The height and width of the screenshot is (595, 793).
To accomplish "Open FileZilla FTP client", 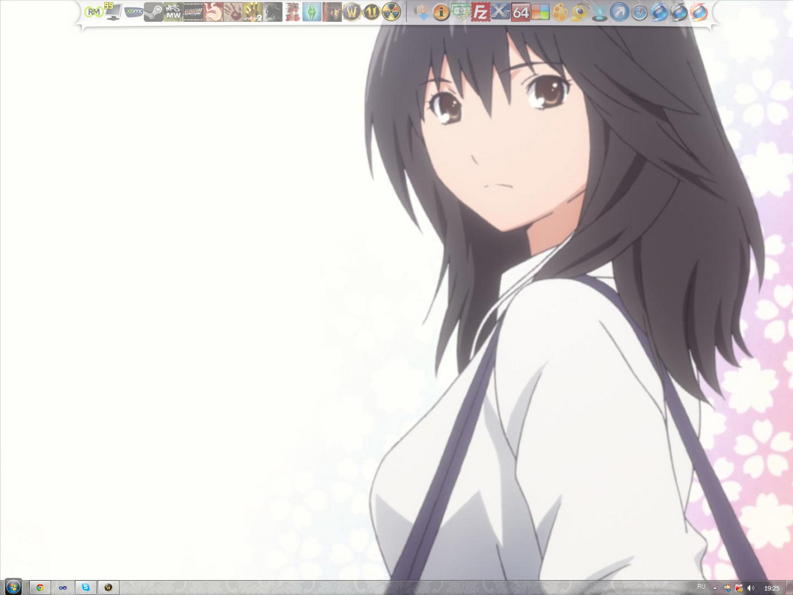I will [x=480, y=12].
